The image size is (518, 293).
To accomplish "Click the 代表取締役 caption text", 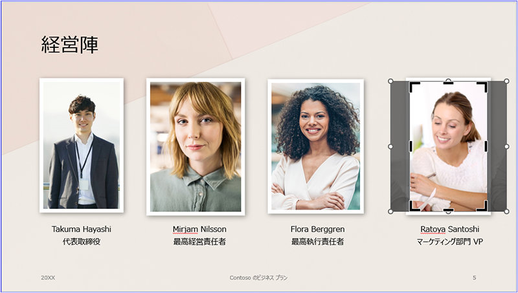I will pyautogui.click(x=82, y=241).
